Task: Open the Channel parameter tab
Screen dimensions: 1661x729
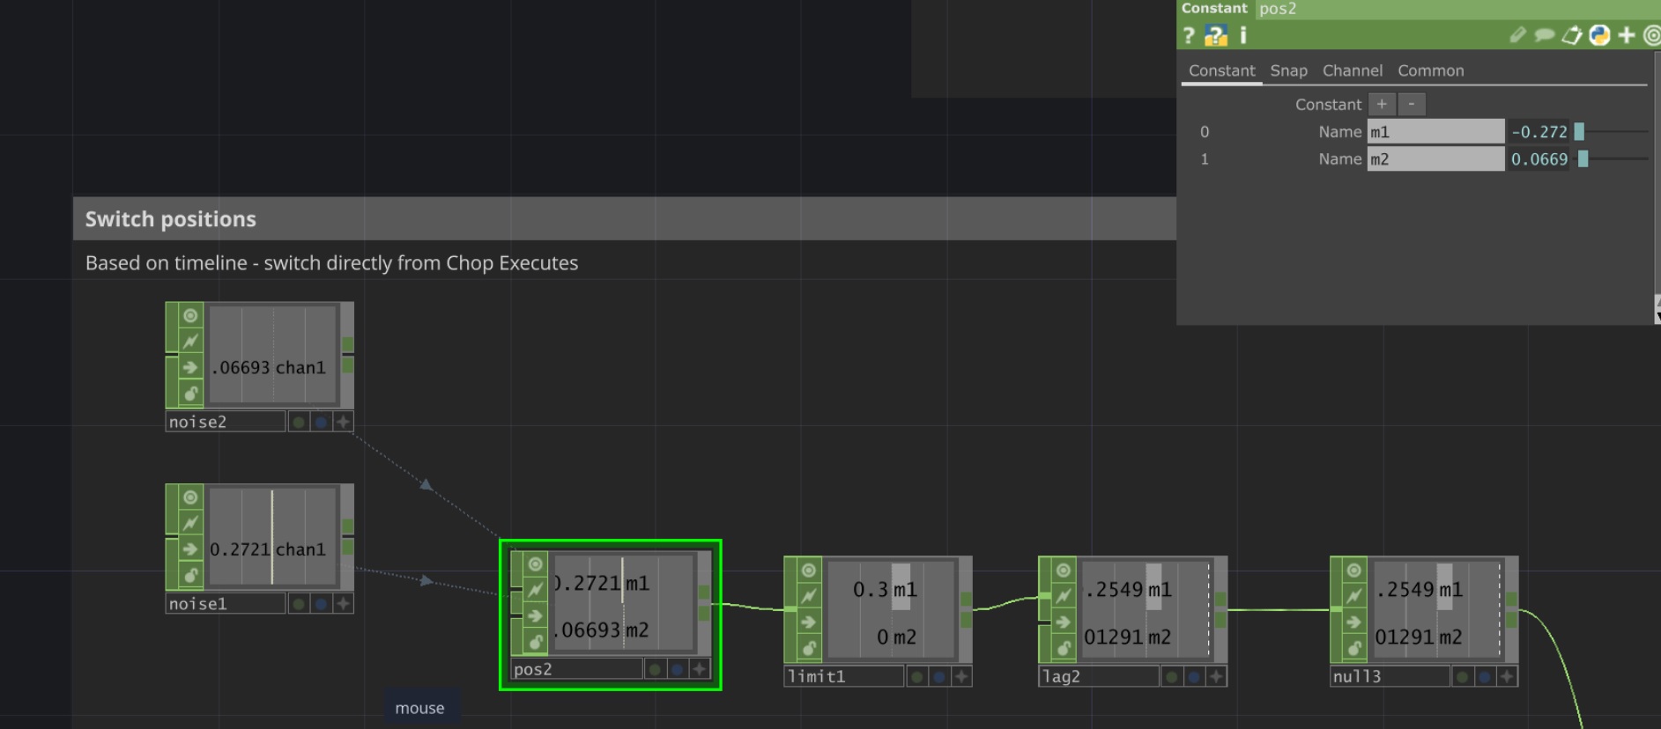Action: 1352,70
